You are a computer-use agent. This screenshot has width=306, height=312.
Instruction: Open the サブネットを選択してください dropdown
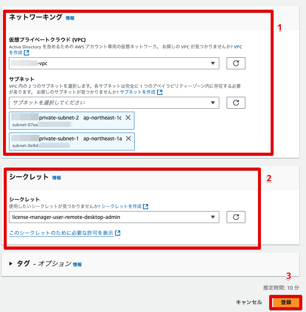pyautogui.click(x=114, y=103)
